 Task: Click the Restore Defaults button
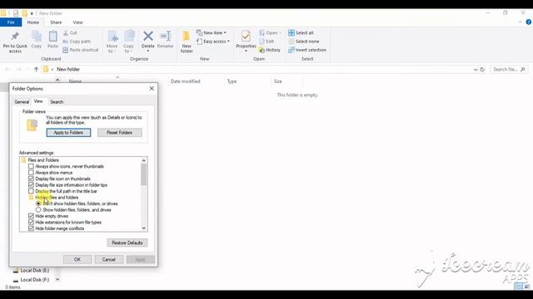(127, 243)
